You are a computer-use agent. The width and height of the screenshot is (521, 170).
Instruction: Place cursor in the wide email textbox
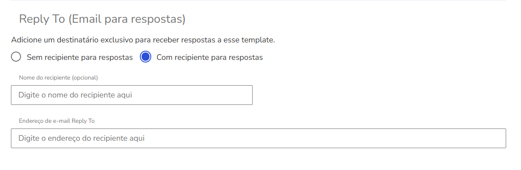[x=258, y=138]
